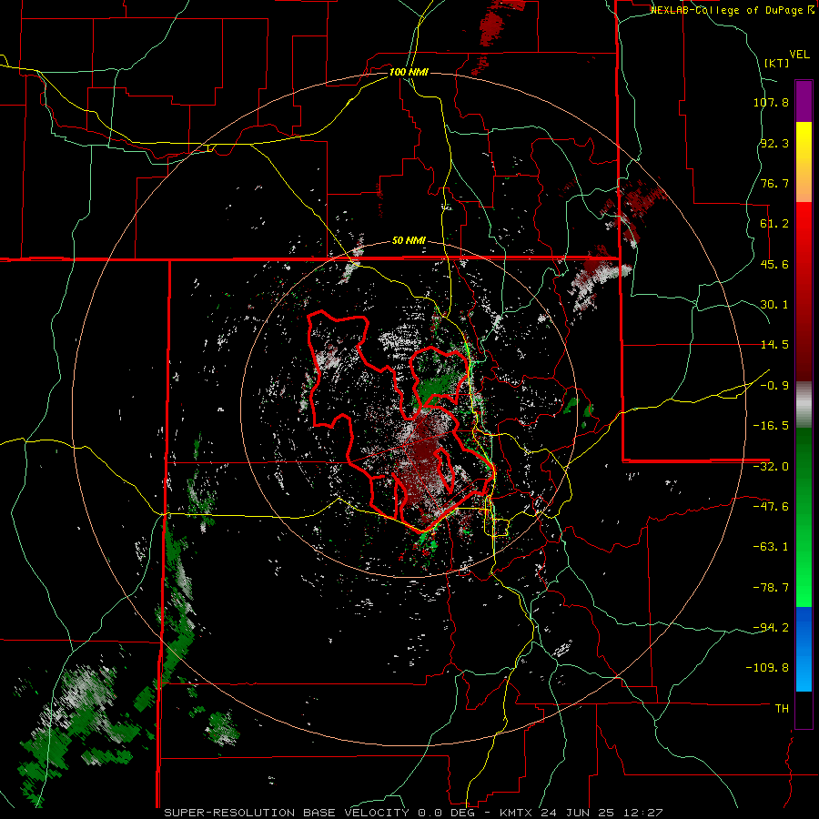The image size is (819, 819).
Task: Click the 30.1 scale value
Action: pos(774,305)
